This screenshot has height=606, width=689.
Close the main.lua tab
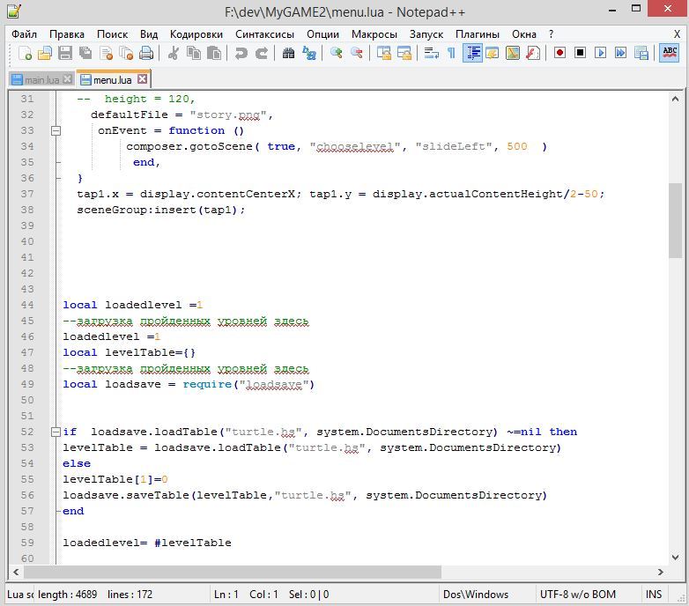tap(67, 79)
